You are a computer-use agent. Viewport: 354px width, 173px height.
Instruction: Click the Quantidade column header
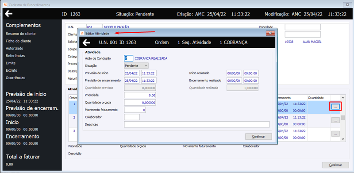[x=316, y=98]
